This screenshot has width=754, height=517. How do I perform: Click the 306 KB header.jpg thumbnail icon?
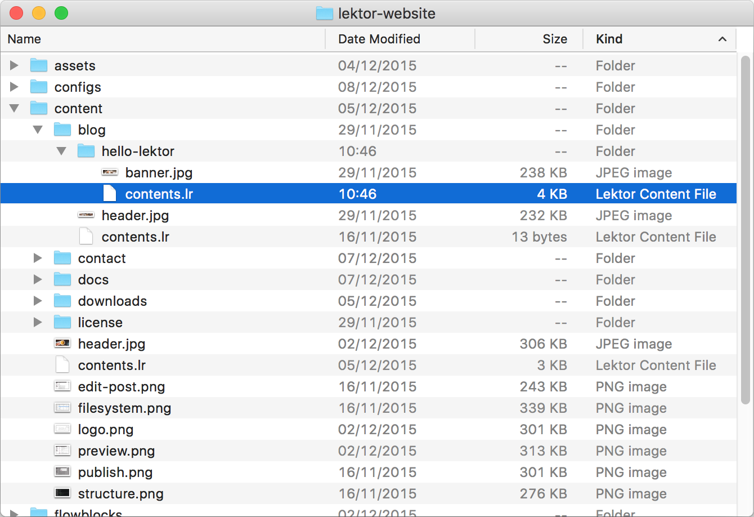tap(62, 343)
